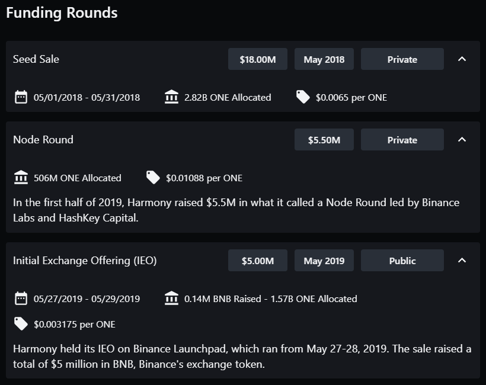This screenshot has width=486, height=385.
Task: Click the May 2018 date badge
Action: [x=324, y=59]
